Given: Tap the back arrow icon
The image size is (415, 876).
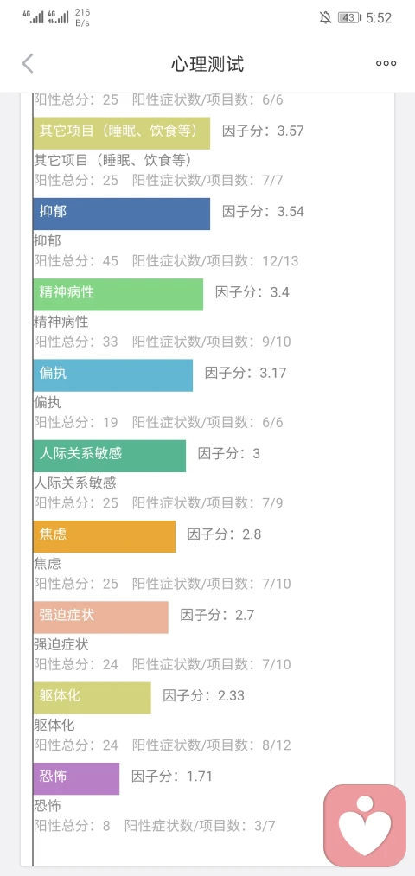Looking at the screenshot, I should (x=28, y=64).
